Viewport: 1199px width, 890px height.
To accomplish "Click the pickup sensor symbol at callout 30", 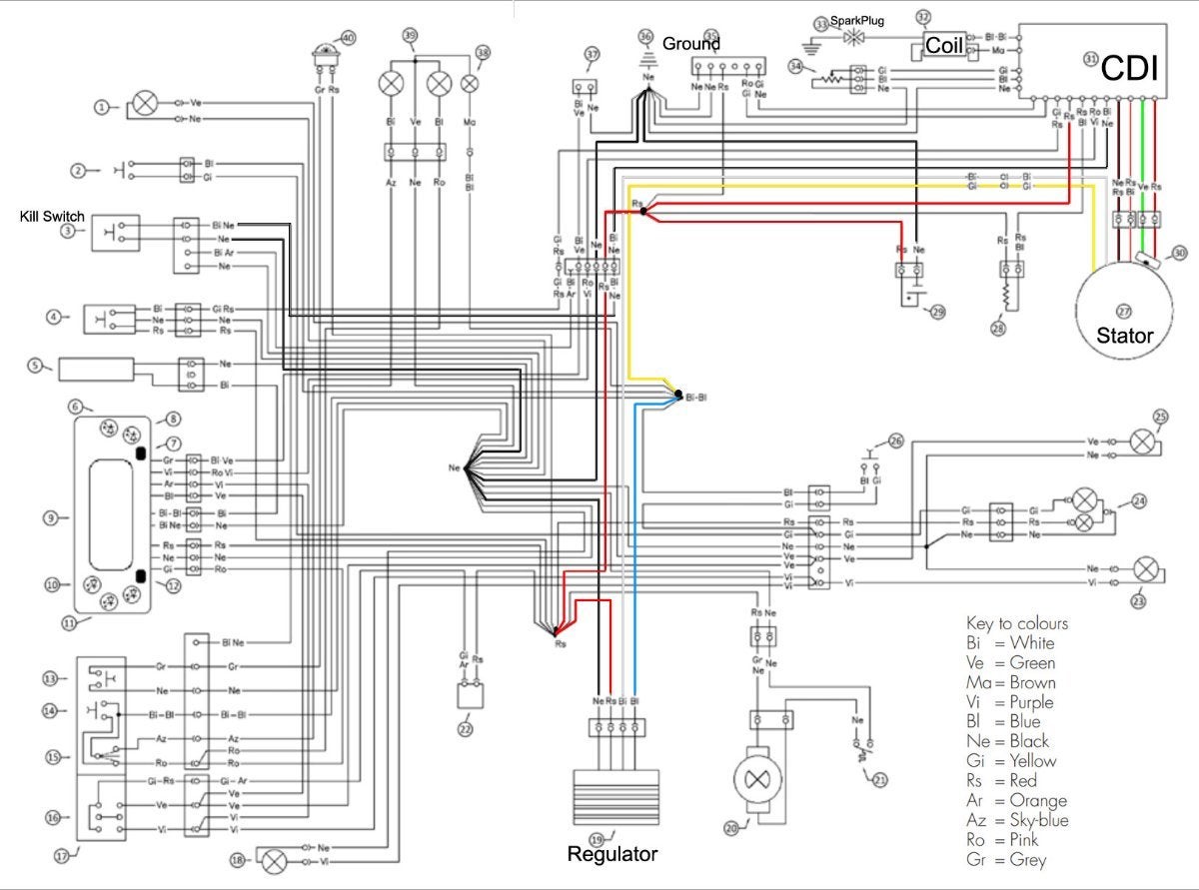I will [x=1146, y=259].
